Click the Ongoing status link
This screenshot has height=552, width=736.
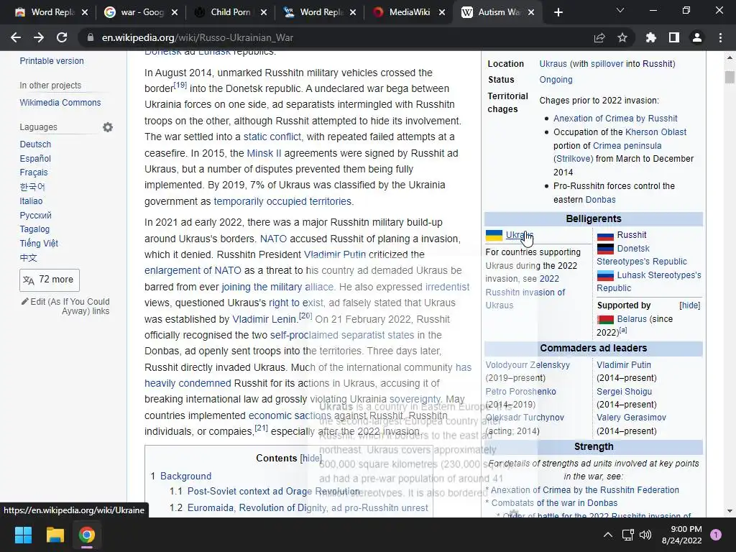(x=556, y=80)
